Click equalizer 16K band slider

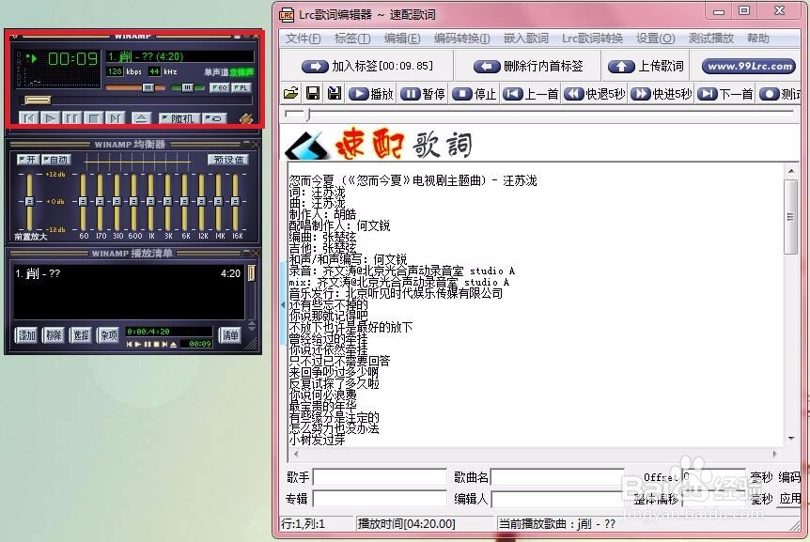(x=236, y=201)
